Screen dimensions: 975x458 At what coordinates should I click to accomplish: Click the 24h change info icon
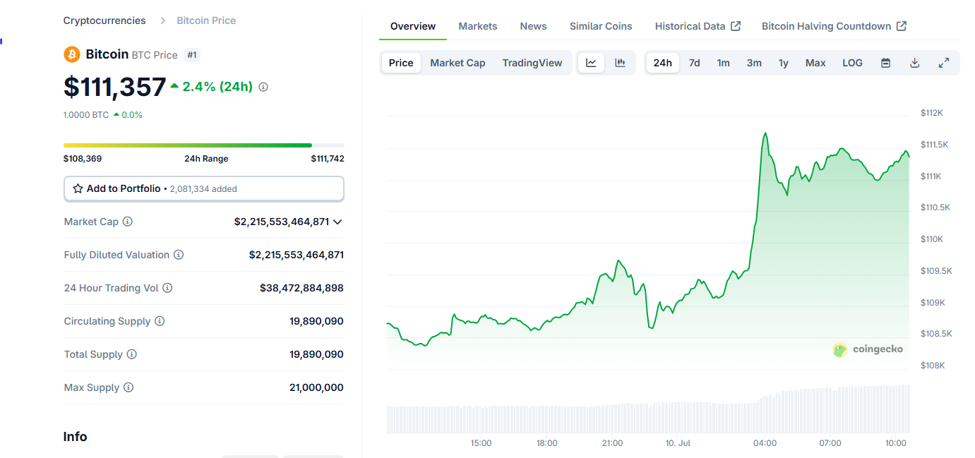[x=263, y=87]
